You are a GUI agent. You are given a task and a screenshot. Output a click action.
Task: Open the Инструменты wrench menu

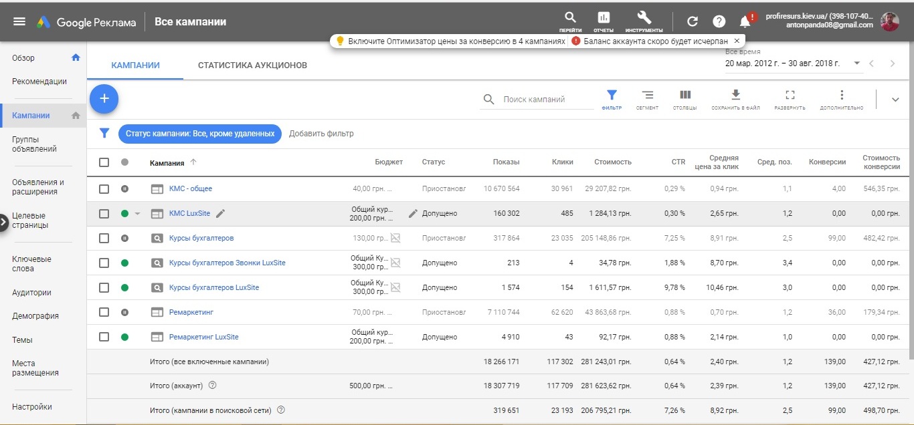[644, 21]
